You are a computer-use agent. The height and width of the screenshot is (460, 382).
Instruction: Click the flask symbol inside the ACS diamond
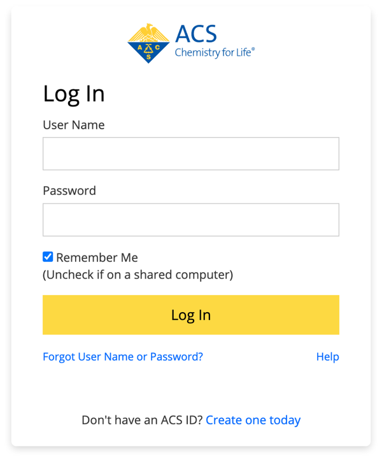149,47
